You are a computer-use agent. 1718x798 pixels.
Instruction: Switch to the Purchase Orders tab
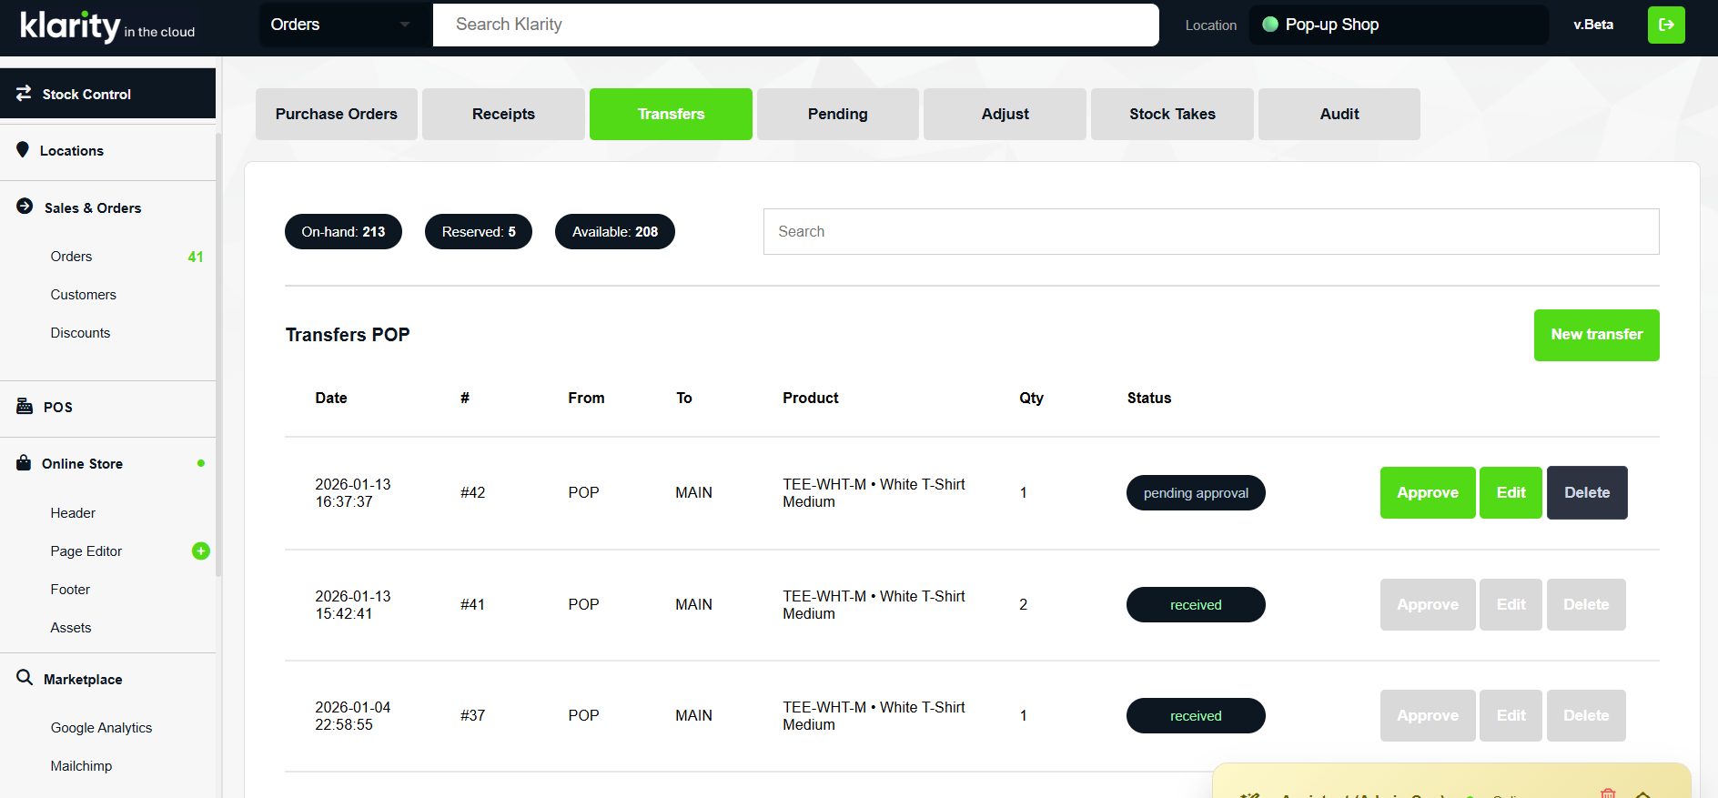(x=336, y=114)
